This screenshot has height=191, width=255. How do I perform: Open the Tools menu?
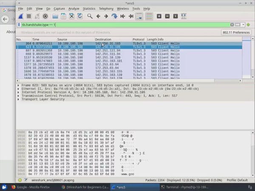(x=136, y=8)
